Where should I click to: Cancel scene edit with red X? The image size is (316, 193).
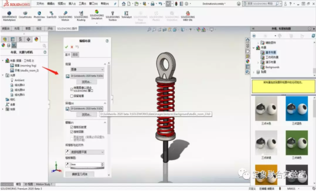pos(72,47)
